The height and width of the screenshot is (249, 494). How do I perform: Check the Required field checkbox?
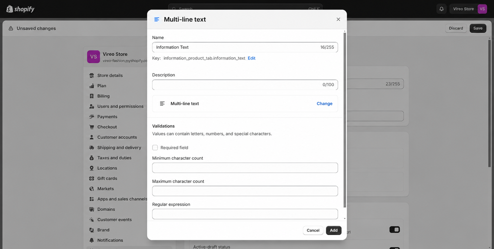click(155, 148)
